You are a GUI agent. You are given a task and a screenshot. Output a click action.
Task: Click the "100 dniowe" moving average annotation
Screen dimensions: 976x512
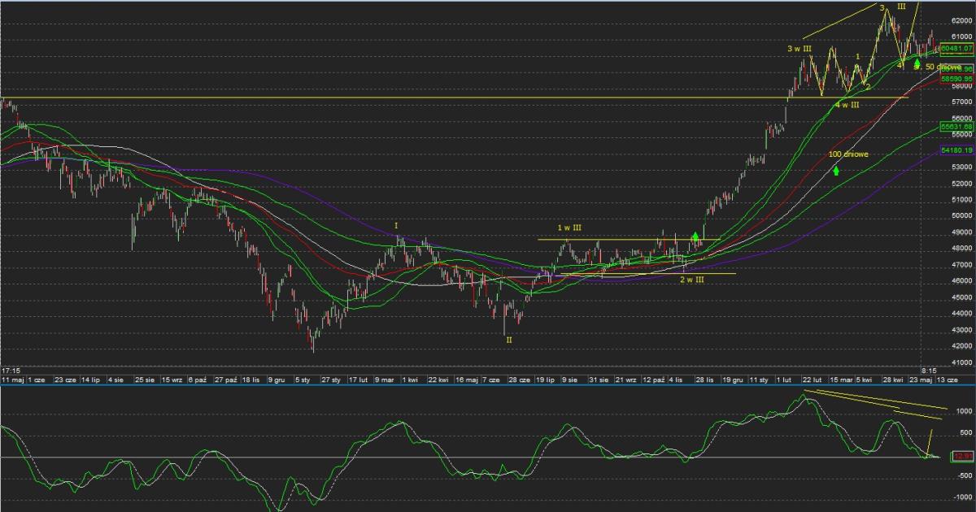pos(848,154)
